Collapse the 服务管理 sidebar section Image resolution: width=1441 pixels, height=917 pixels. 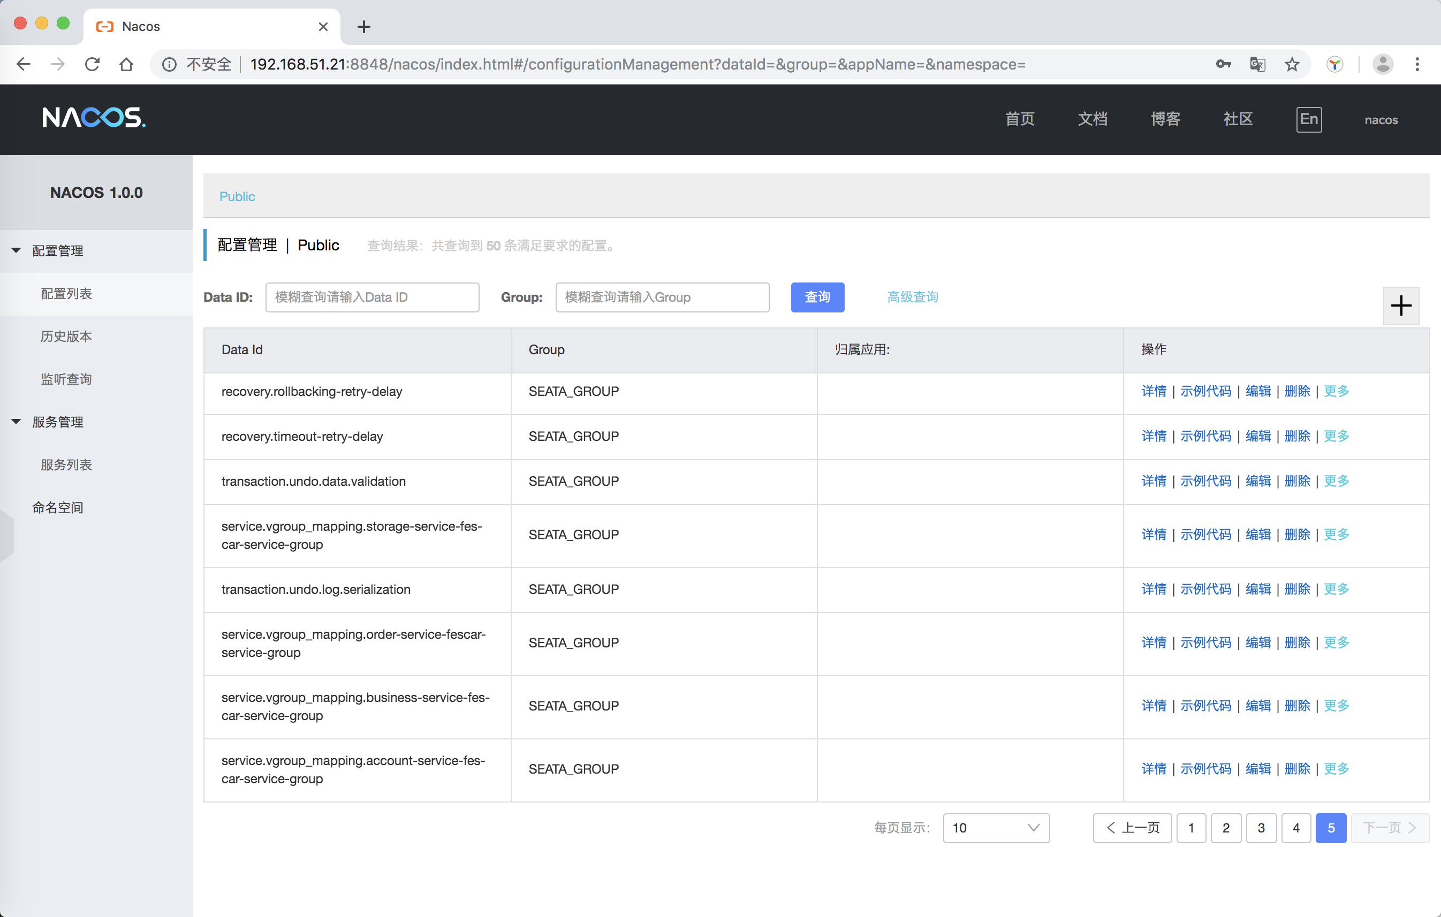pyautogui.click(x=16, y=421)
